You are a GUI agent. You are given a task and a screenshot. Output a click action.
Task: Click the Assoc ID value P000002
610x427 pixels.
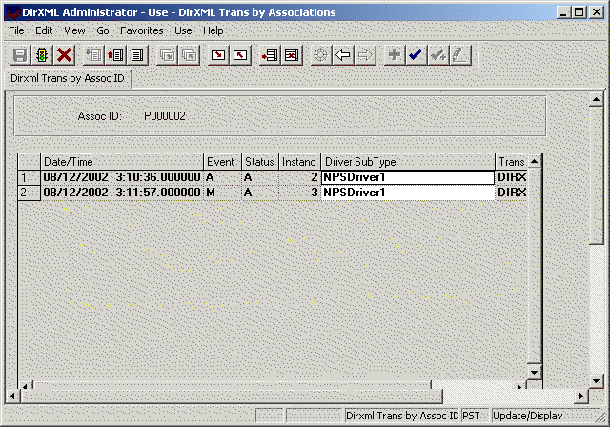pos(165,116)
